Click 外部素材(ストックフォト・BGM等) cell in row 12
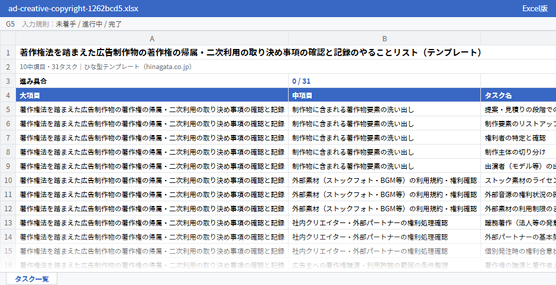Screen dimensions: 556x285 (384, 208)
